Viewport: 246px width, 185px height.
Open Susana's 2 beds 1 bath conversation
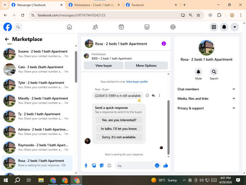(37, 54)
